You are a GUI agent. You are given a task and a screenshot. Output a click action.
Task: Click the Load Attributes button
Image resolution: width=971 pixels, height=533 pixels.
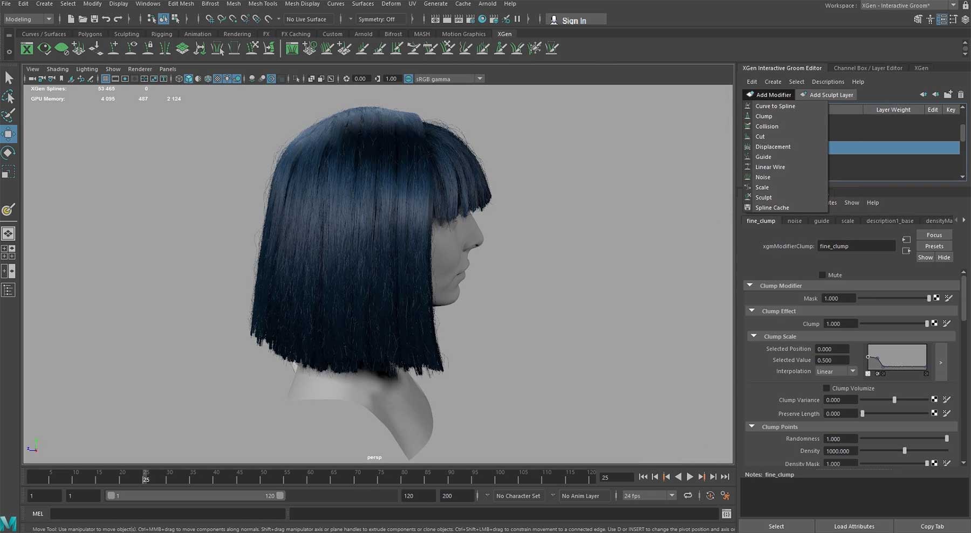[x=854, y=526]
